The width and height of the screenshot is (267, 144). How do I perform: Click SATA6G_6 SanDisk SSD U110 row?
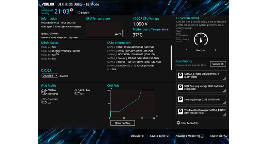[131, 65]
